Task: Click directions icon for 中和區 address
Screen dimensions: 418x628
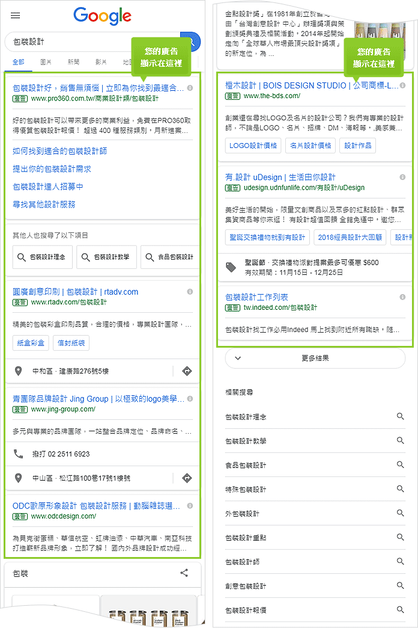Action: [x=187, y=371]
